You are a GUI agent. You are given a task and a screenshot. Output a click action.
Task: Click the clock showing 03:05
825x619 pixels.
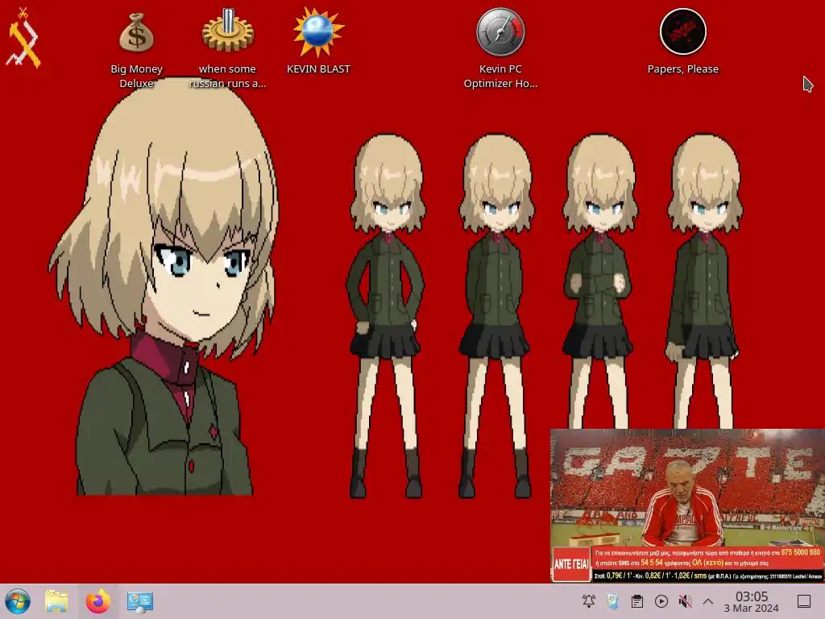(x=752, y=596)
